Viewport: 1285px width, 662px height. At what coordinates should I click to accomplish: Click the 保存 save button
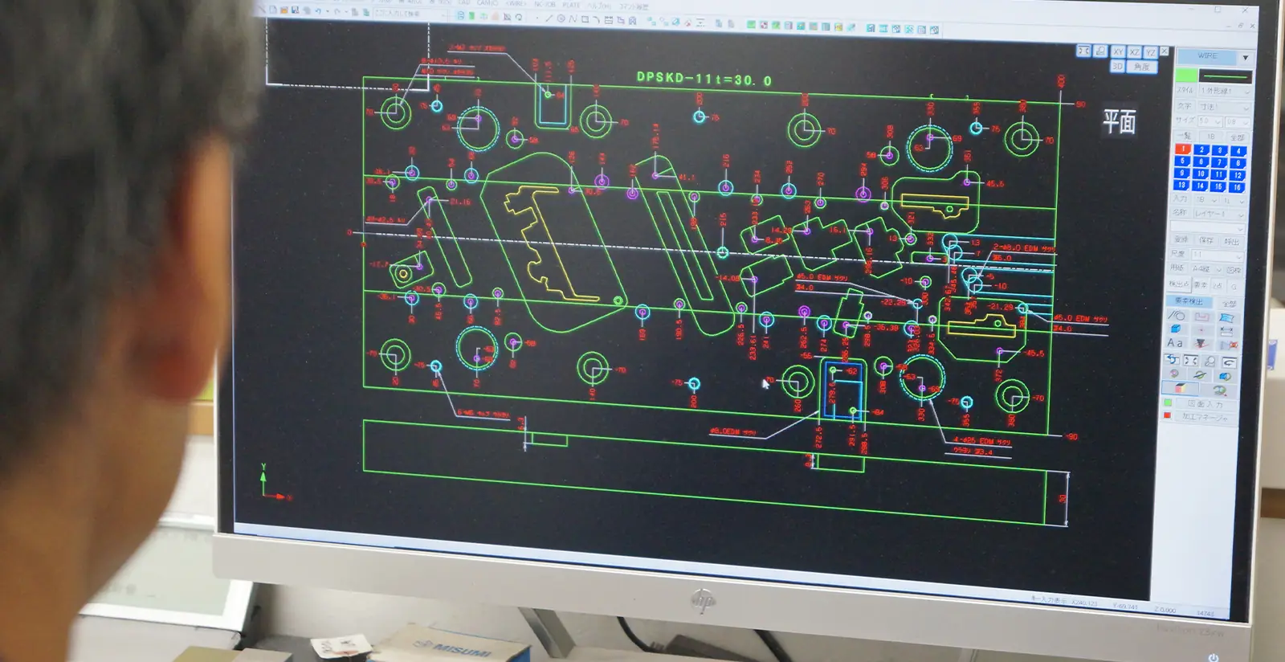tap(1206, 240)
